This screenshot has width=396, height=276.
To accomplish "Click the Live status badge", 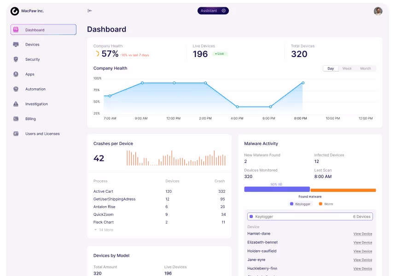I will point(220,54).
